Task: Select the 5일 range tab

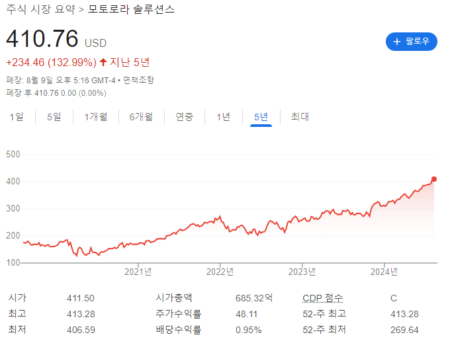Action: tap(54, 116)
